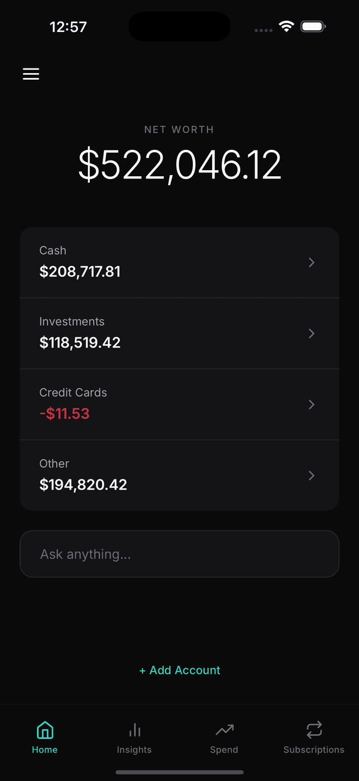Tap the battery status icon
This screenshot has height=781, width=359.
click(313, 26)
